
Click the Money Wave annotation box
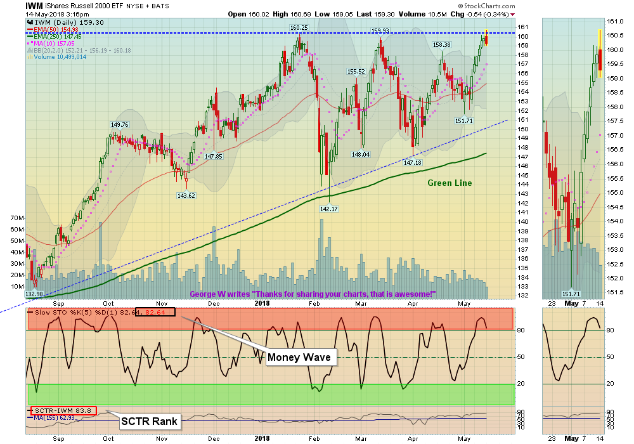click(x=301, y=357)
